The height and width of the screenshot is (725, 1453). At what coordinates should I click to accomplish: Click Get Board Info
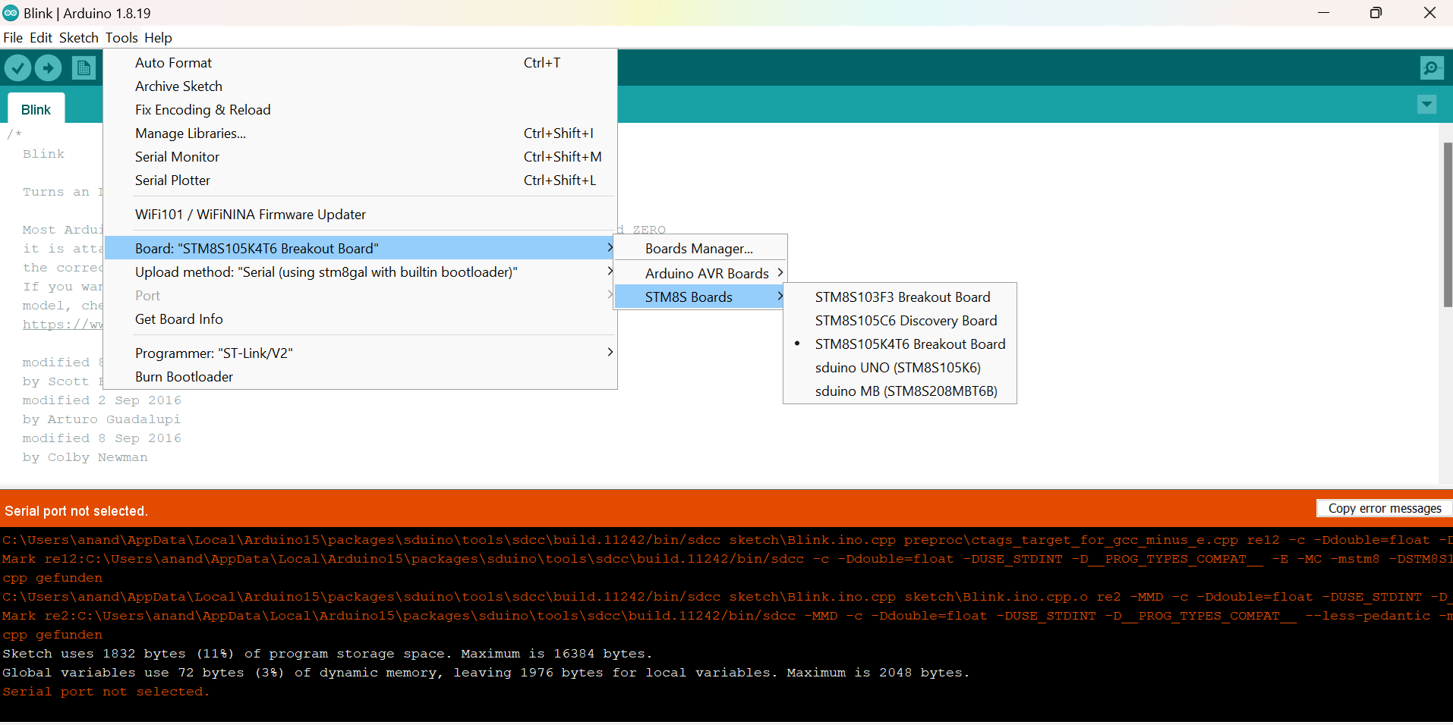[360, 319]
